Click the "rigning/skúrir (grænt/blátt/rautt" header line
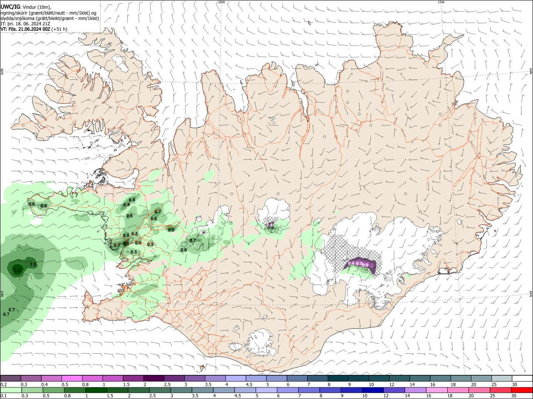 pos(48,13)
